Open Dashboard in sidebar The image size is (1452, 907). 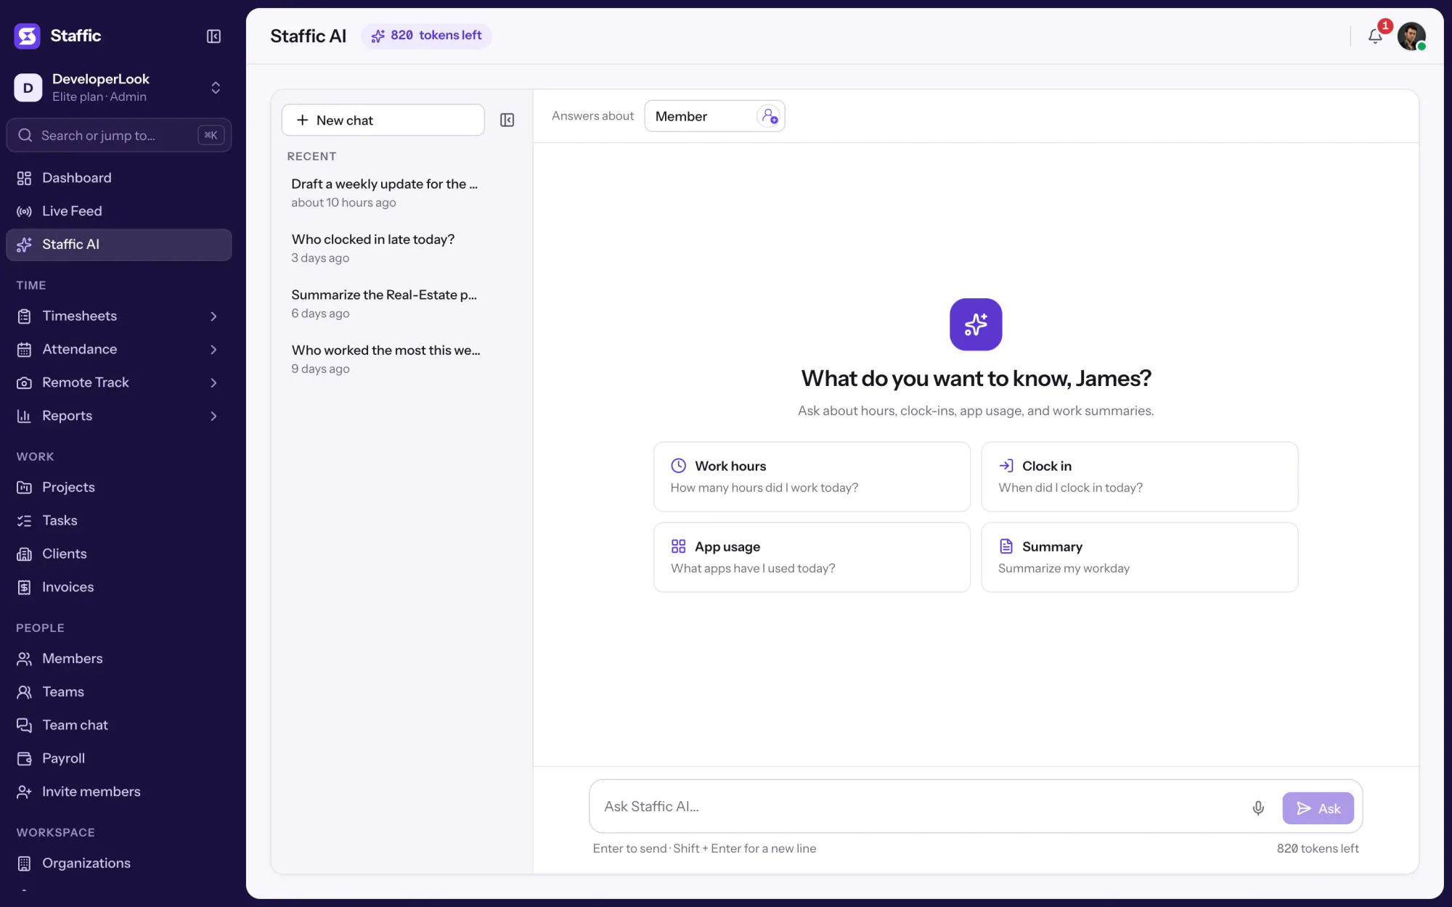118,178
